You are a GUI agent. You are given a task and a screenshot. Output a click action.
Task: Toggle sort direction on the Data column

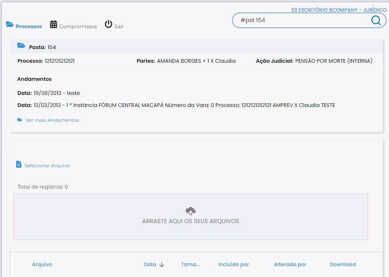coord(161,264)
